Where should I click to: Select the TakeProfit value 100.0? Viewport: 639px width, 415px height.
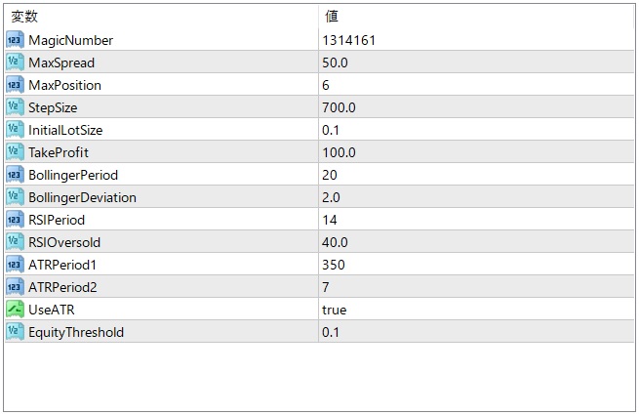point(339,152)
